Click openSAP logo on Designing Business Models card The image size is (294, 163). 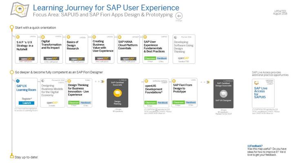pos(52,103)
